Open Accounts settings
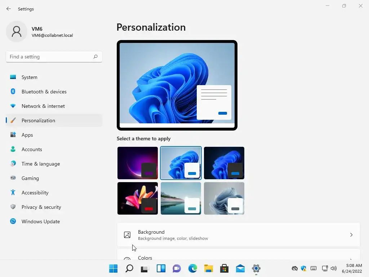 pyautogui.click(x=54, y=149)
